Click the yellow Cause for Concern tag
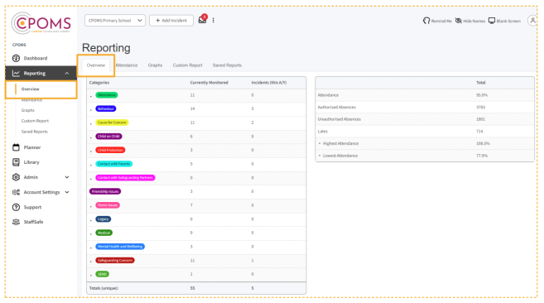 coord(112,123)
